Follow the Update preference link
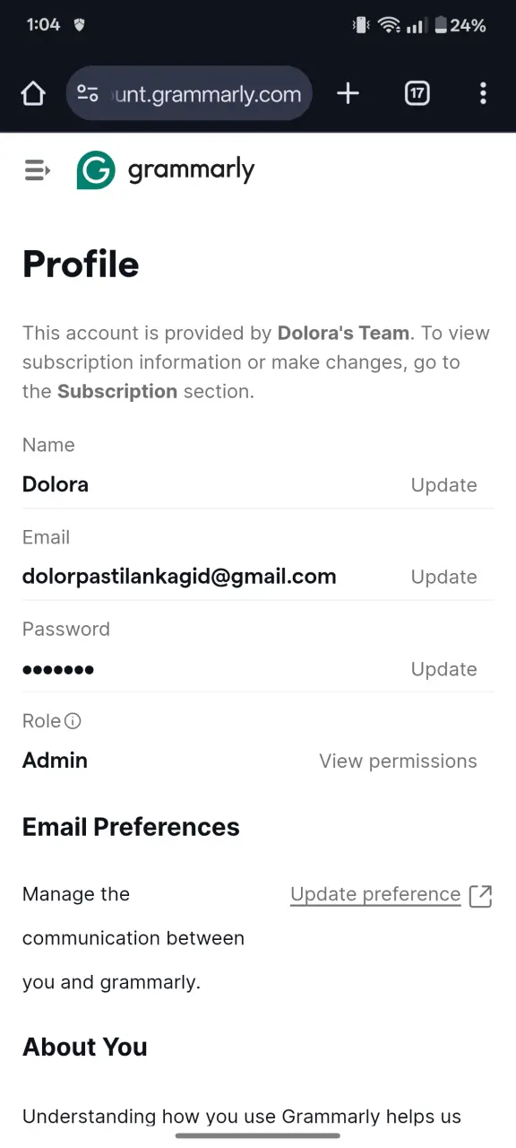 click(375, 894)
